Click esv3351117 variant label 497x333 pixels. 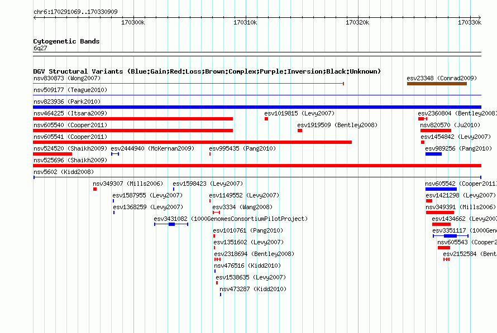pos(465,230)
